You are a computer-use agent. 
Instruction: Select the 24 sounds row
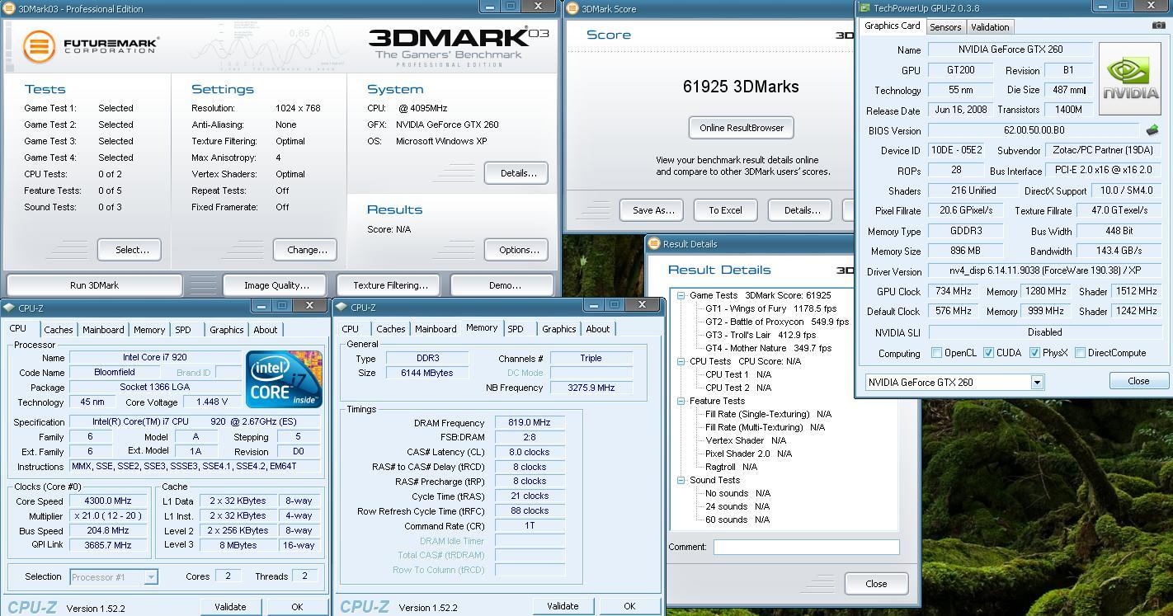[x=737, y=506]
